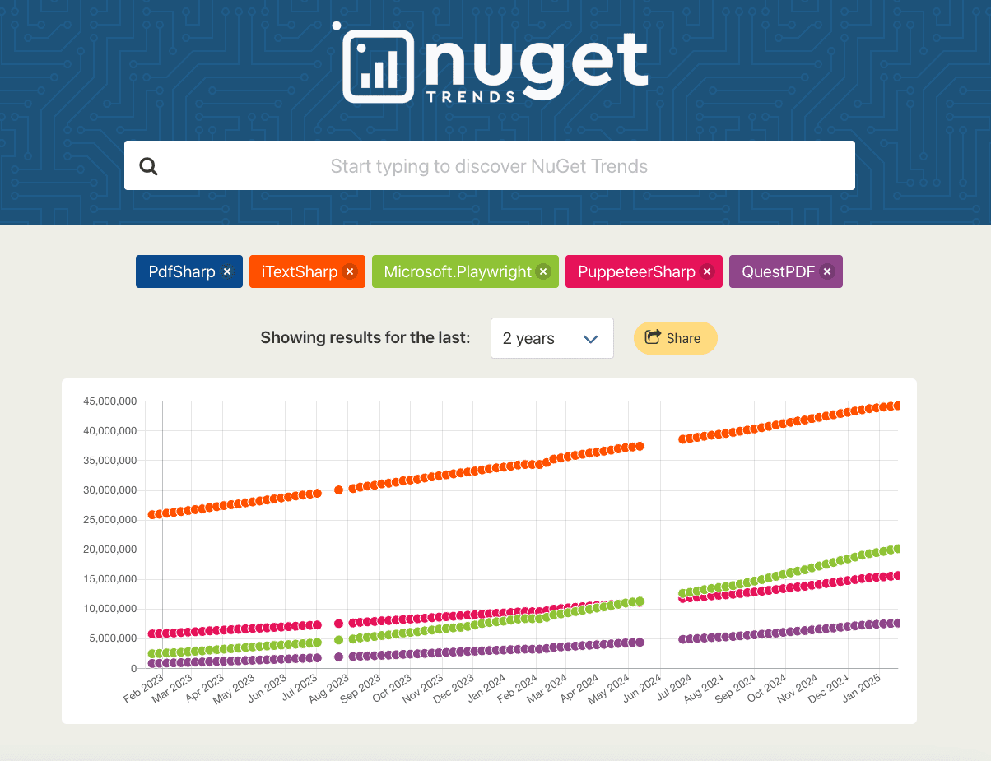Screen dimensions: 991x761
Task: Click the × icon on the QuestPDF tag
Action: click(826, 271)
